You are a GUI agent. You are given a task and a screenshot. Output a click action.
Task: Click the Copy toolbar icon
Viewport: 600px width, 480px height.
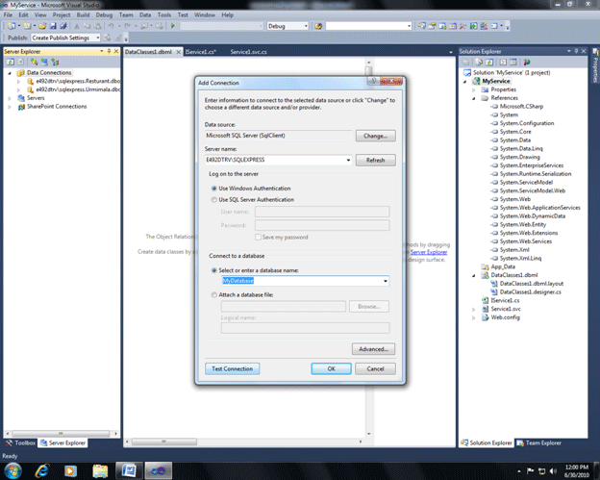coord(87,26)
